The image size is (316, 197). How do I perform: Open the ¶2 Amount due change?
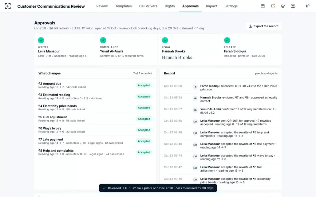[95, 85]
